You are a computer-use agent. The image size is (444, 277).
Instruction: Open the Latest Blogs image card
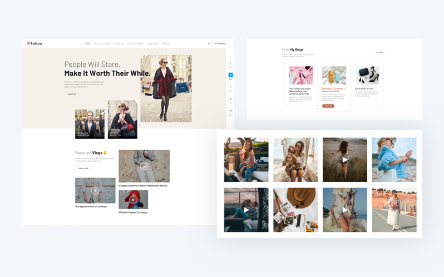click(122, 120)
